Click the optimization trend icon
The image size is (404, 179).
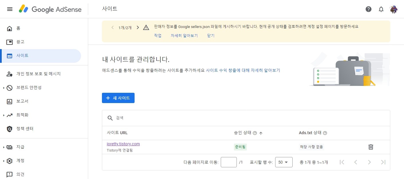[9, 115]
